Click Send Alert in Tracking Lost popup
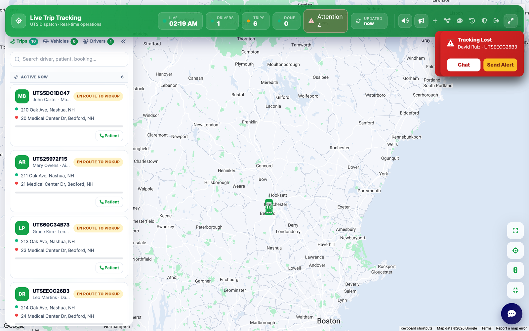The height and width of the screenshot is (331, 529). [500, 65]
